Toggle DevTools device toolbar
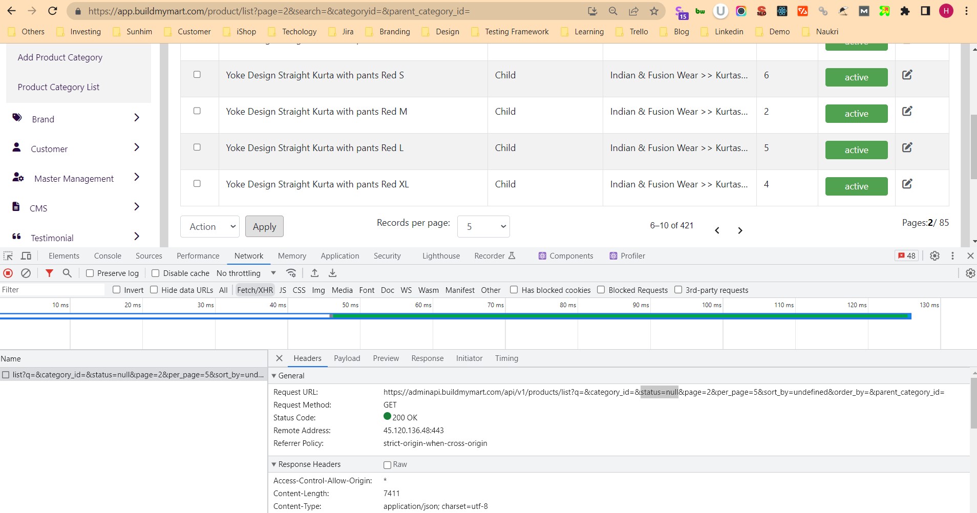The width and height of the screenshot is (977, 513). click(26, 255)
